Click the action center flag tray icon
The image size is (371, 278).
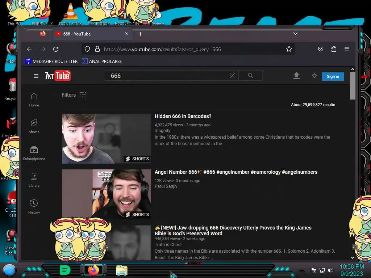(x=313, y=270)
